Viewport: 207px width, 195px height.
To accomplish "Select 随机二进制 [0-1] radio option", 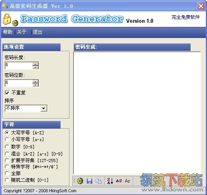I will click(x=7, y=180).
